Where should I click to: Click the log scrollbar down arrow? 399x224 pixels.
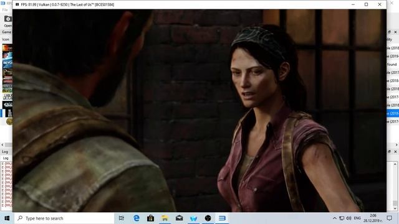point(395,209)
